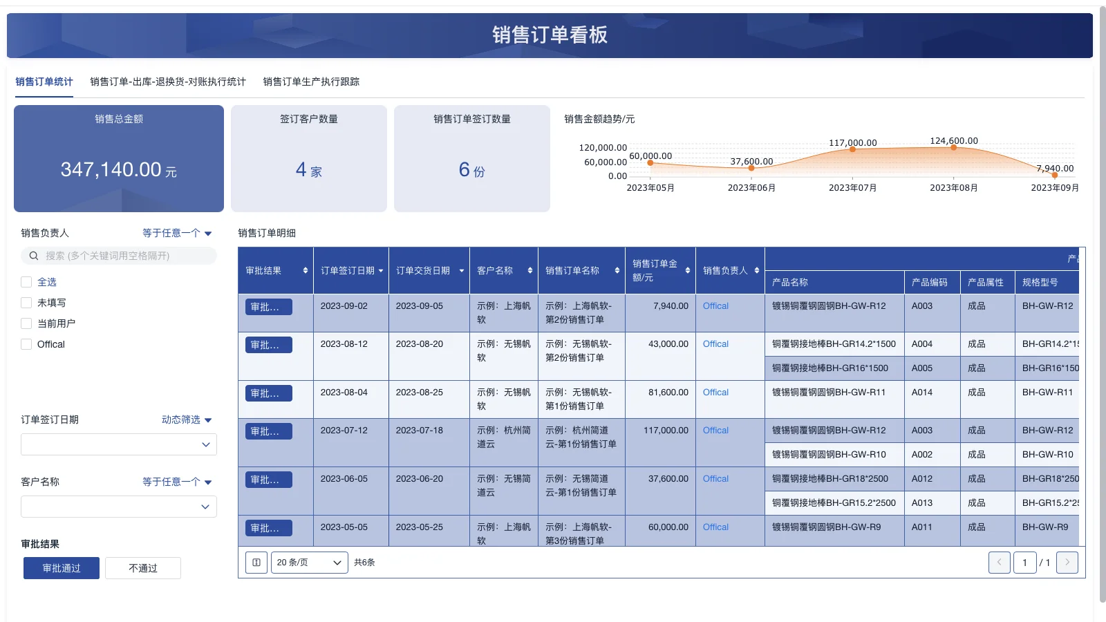Open the 20 条/页 page size dropdown
The width and height of the screenshot is (1106, 622).
[x=309, y=562]
